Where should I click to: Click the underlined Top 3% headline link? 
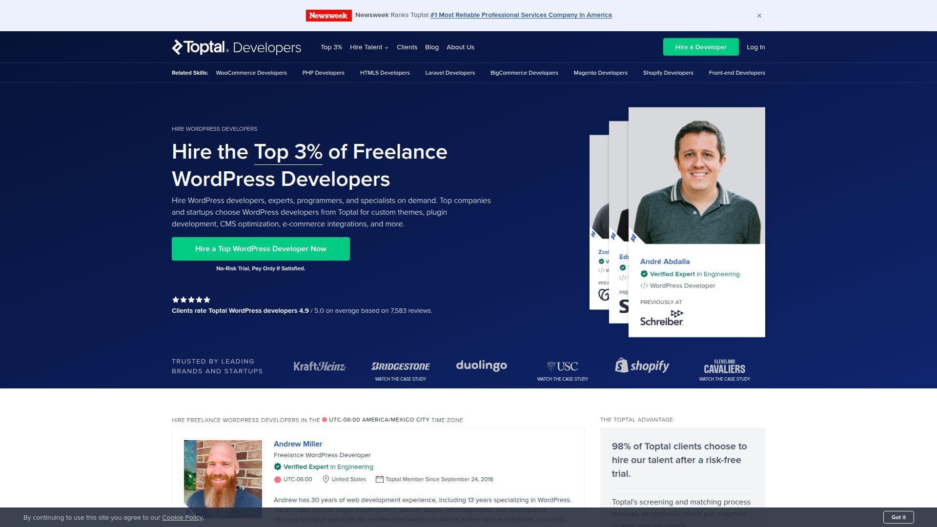(x=288, y=152)
